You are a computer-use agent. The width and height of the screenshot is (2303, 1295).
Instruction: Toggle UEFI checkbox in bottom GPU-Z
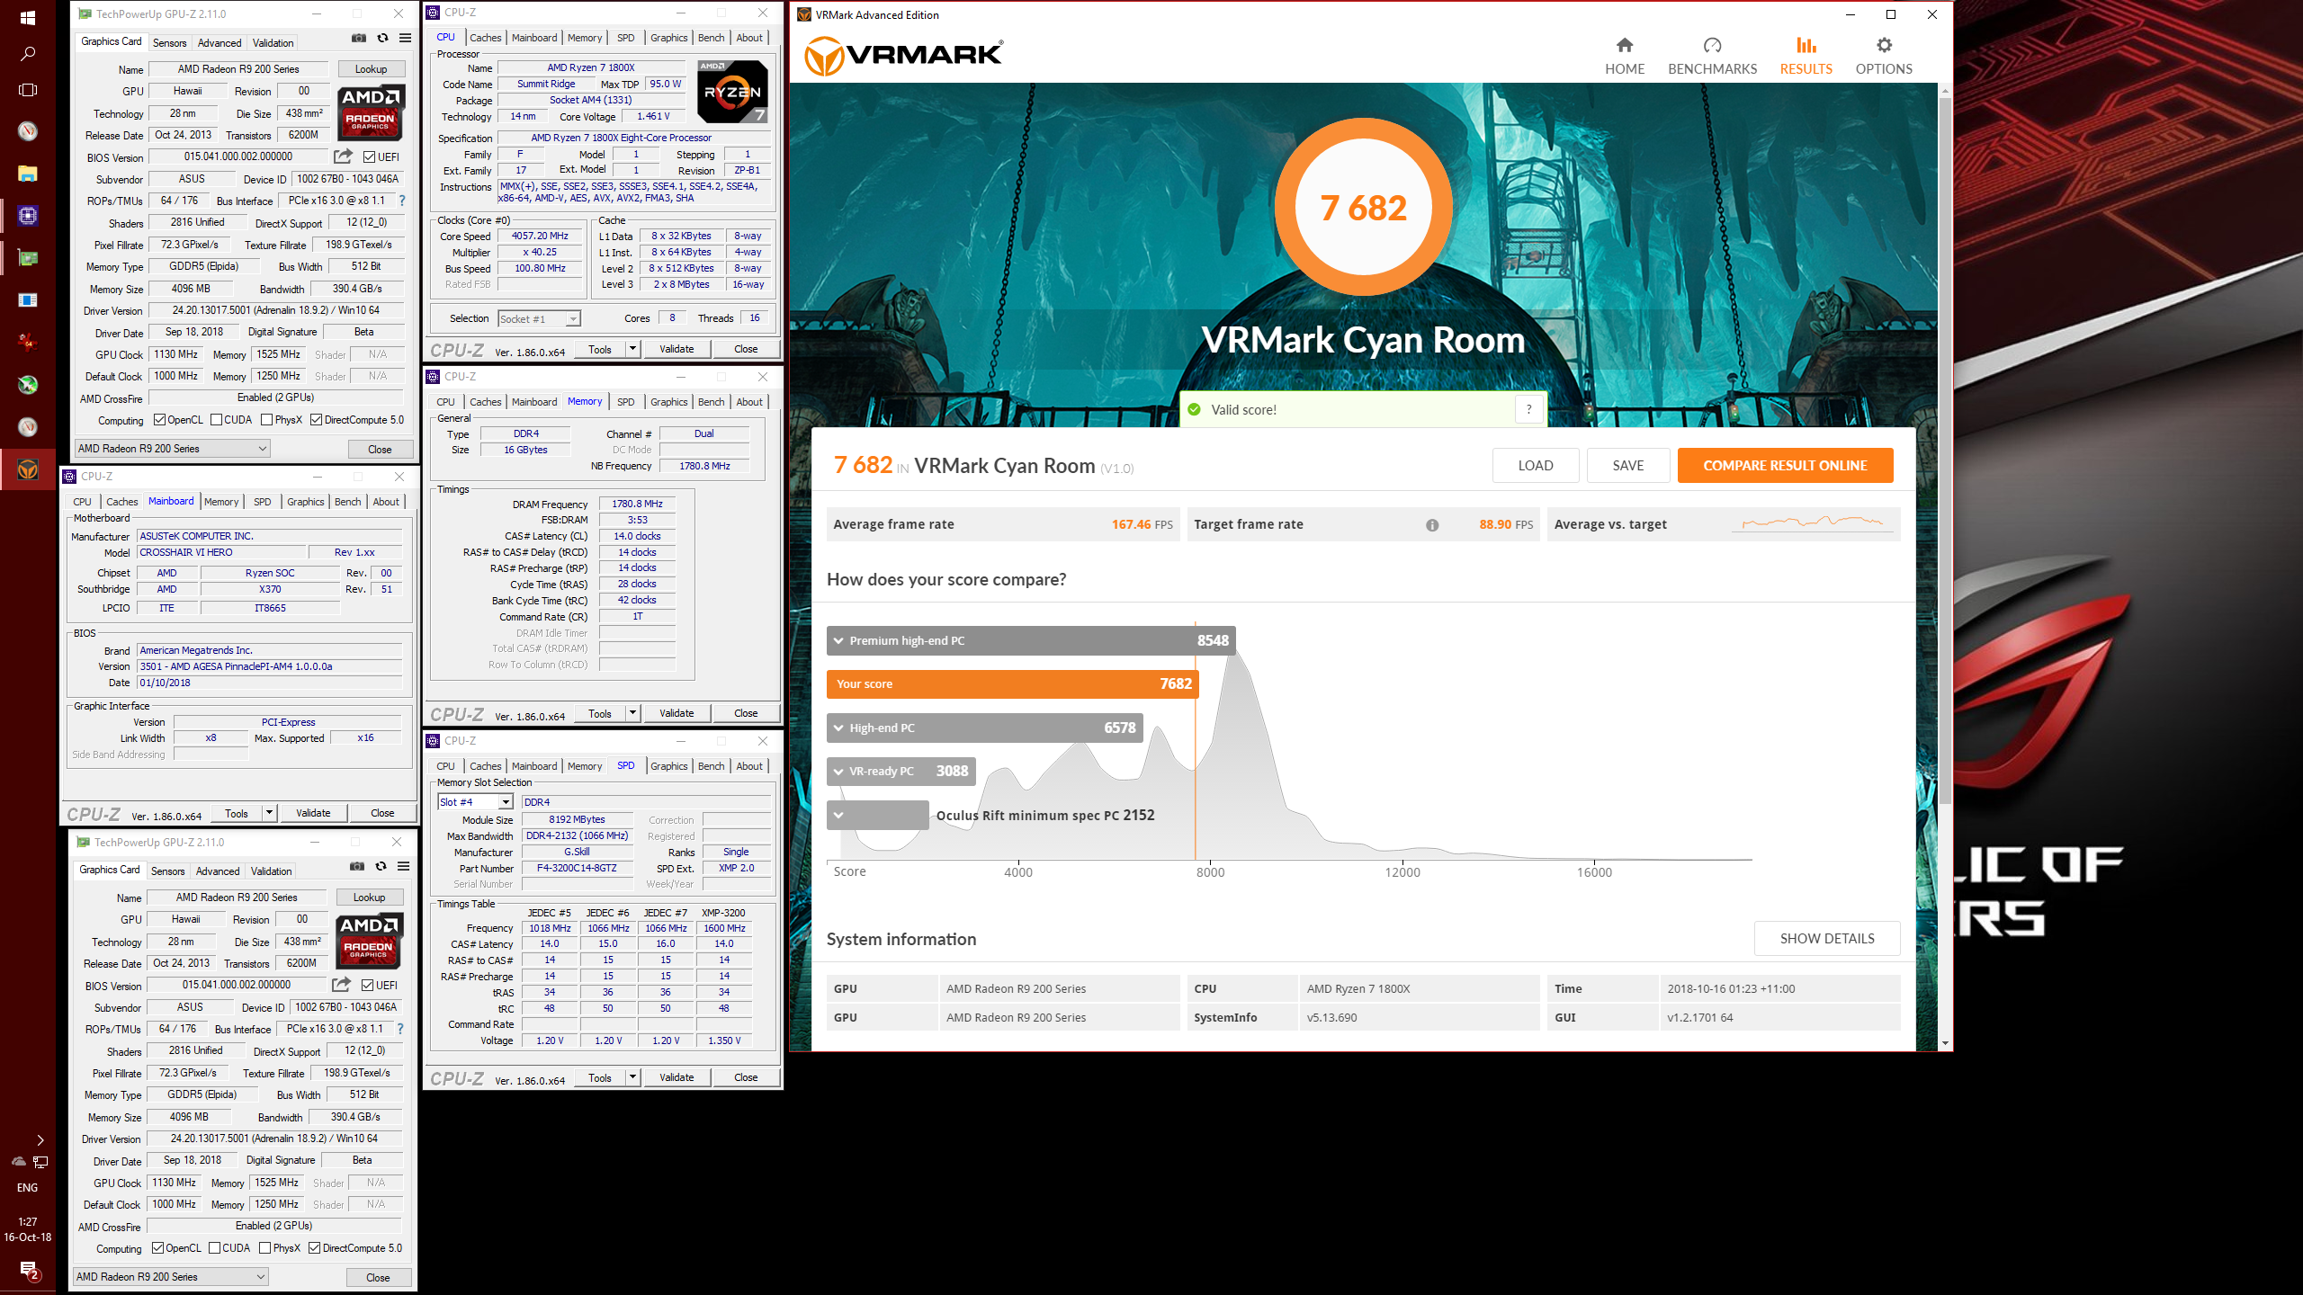367,985
